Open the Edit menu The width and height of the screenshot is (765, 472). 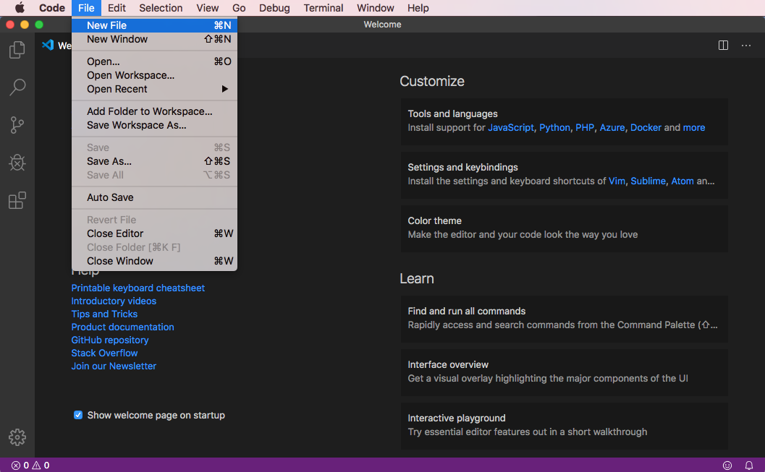[117, 8]
